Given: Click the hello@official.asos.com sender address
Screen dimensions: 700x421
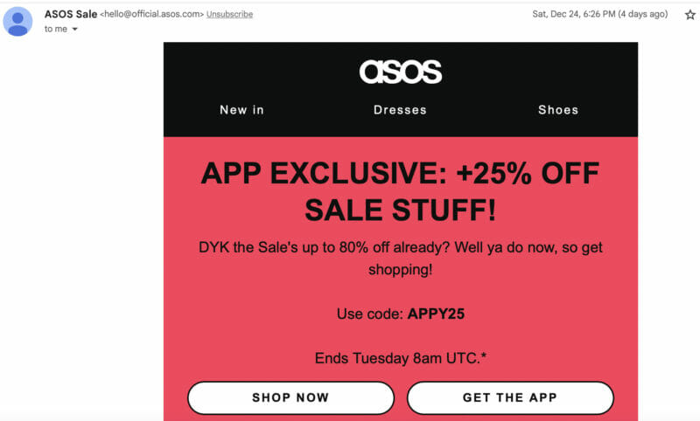Looking at the screenshot, I should (x=152, y=15).
